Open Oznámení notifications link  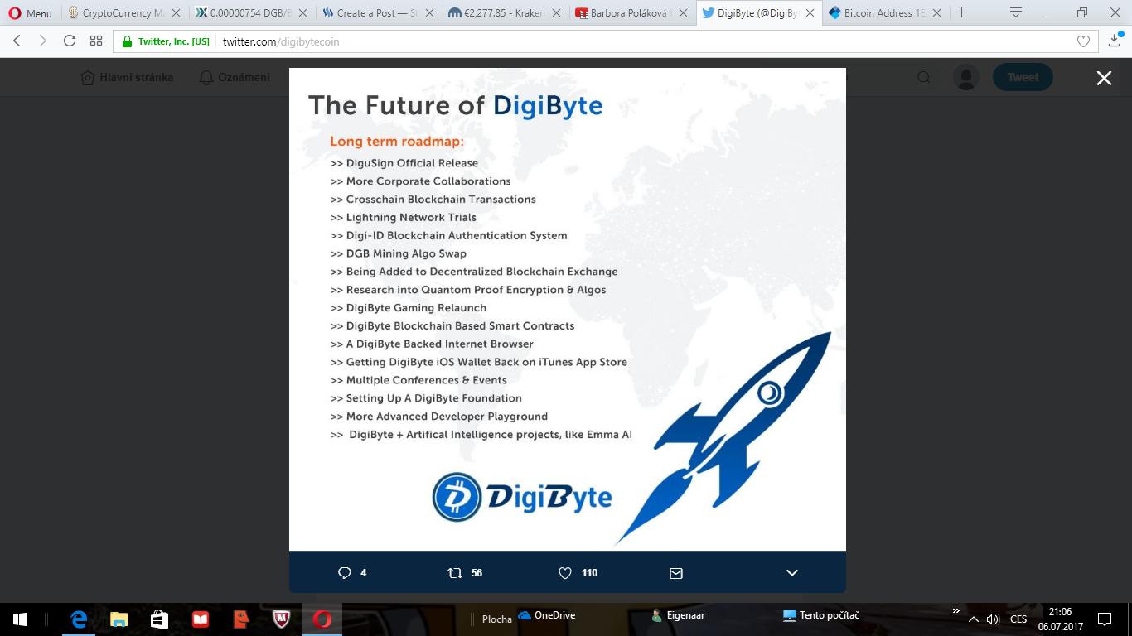pyautogui.click(x=235, y=77)
